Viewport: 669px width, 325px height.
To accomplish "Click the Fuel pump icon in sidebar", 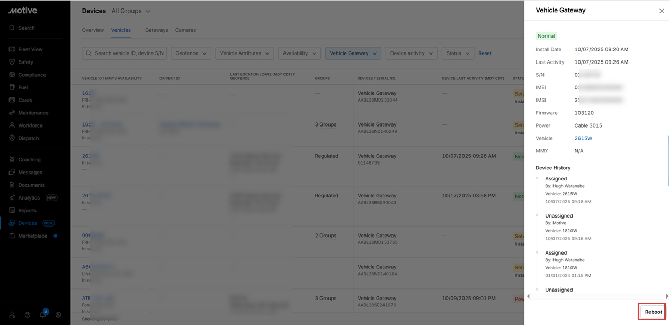I will [x=12, y=87].
